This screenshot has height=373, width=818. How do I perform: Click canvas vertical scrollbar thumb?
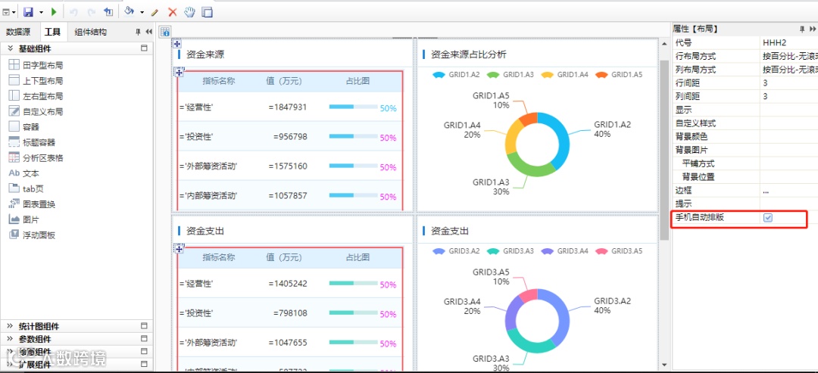tap(663, 150)
